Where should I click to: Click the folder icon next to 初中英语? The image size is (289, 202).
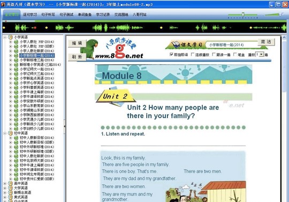(11, 133)
